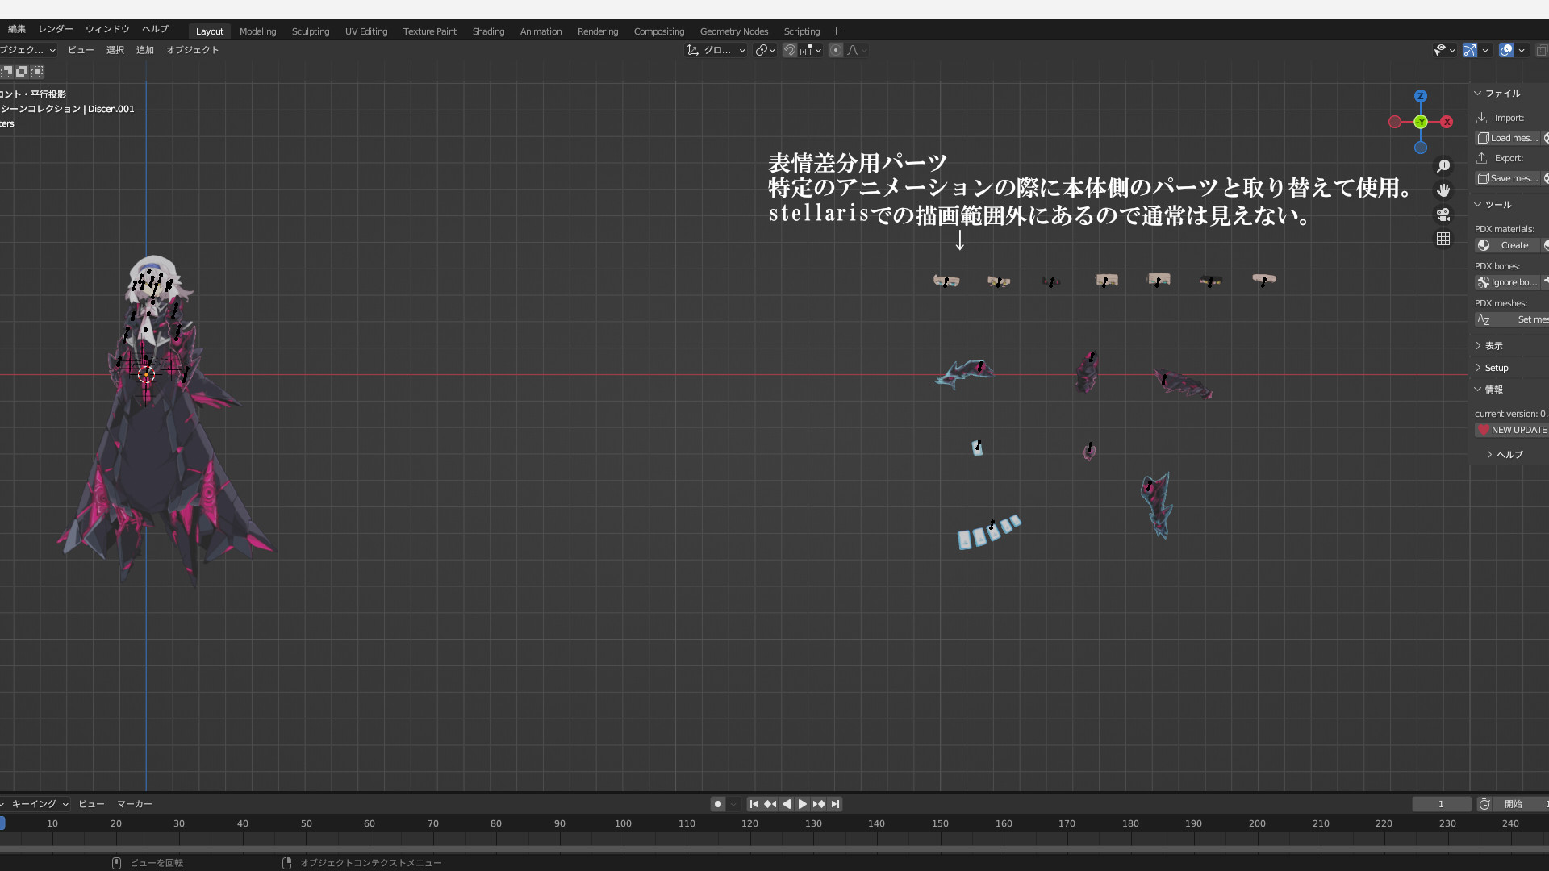Open the transform orientation dropdown

[x=716, y=50]
